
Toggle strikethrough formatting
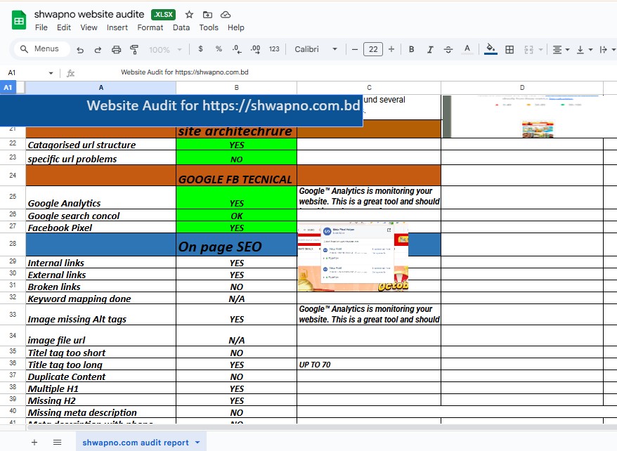(448, 49)
